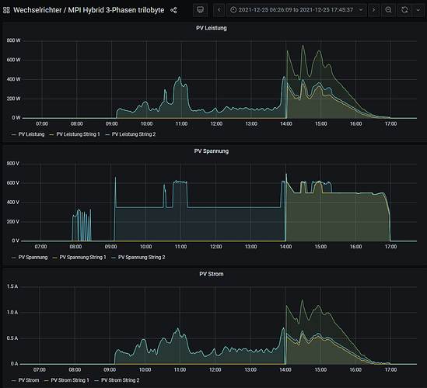Zoom out the time range
This screenshot has height=388, width=427.
[x=388, y=10]
